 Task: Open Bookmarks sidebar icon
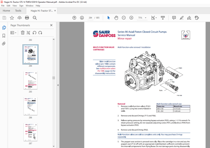[x=4, y=36]
